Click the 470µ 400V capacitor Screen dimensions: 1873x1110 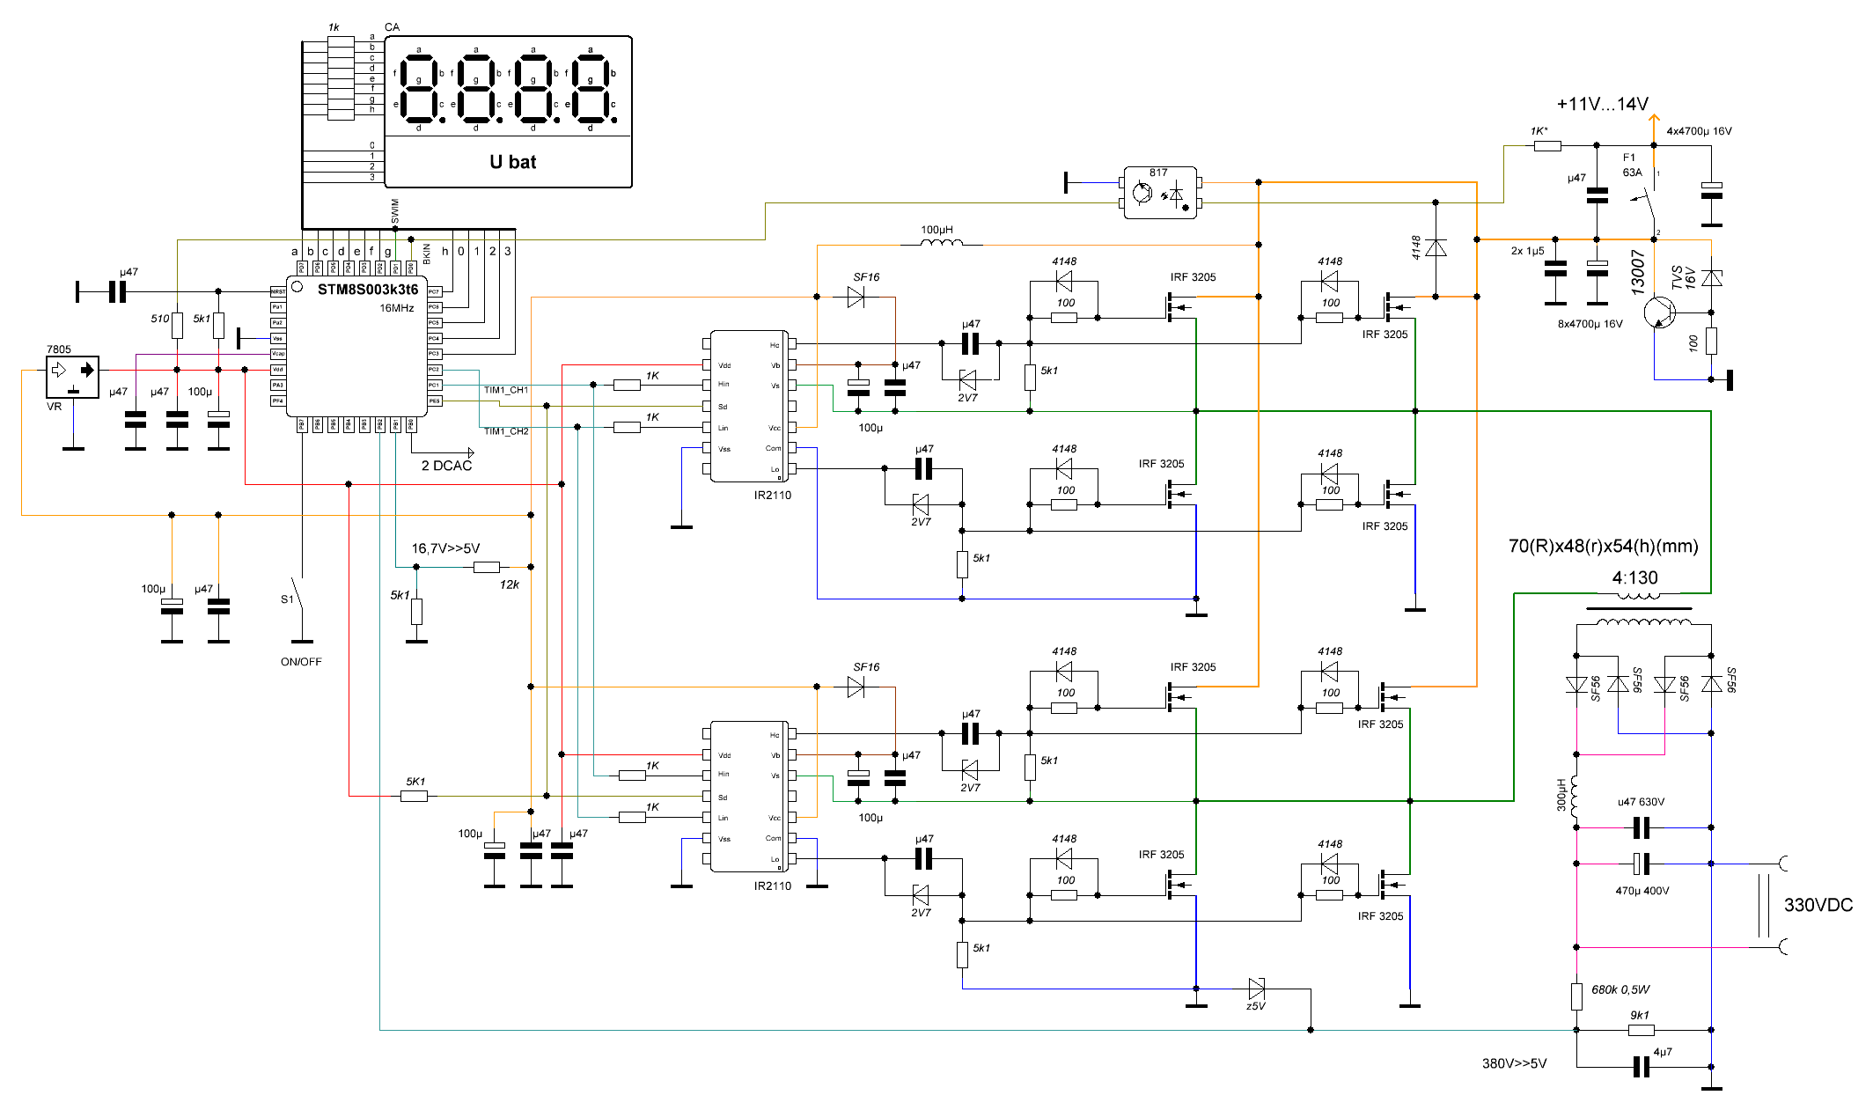1641,864
